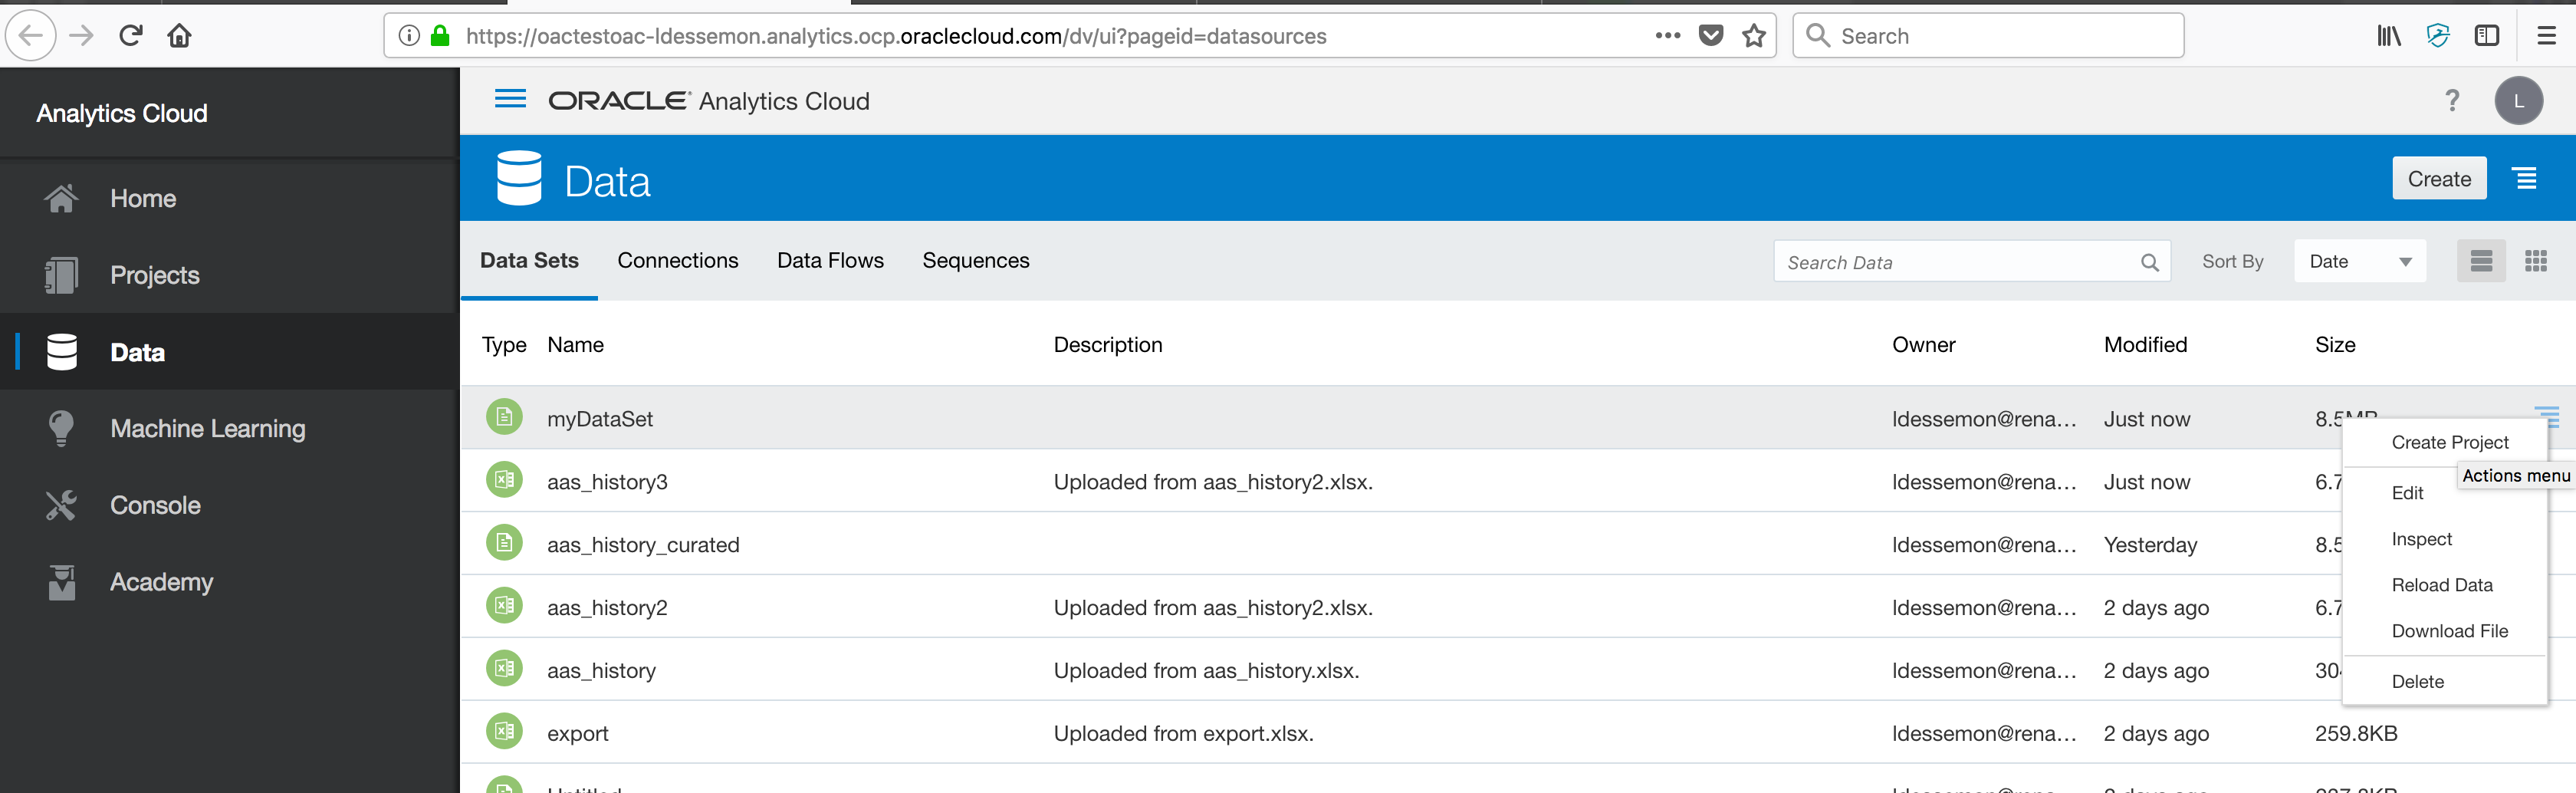Click the browser Search box
Image resolution: width=2576 pixels, height=793 pixels.
[1988, 36]
